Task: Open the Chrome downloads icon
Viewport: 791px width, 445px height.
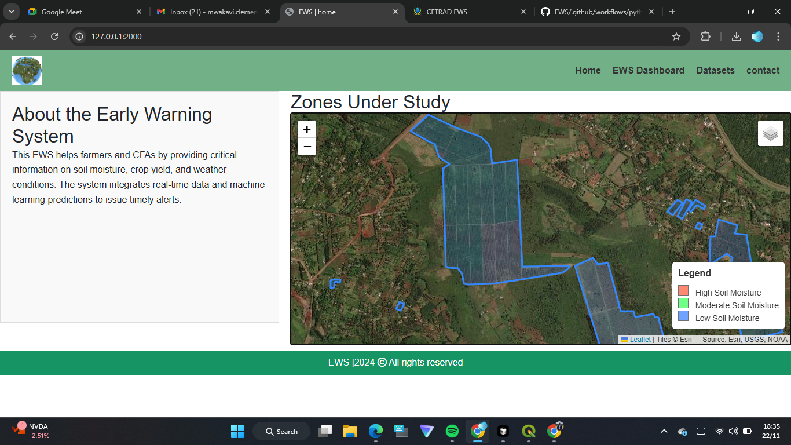Action: (x=737, y=37)
